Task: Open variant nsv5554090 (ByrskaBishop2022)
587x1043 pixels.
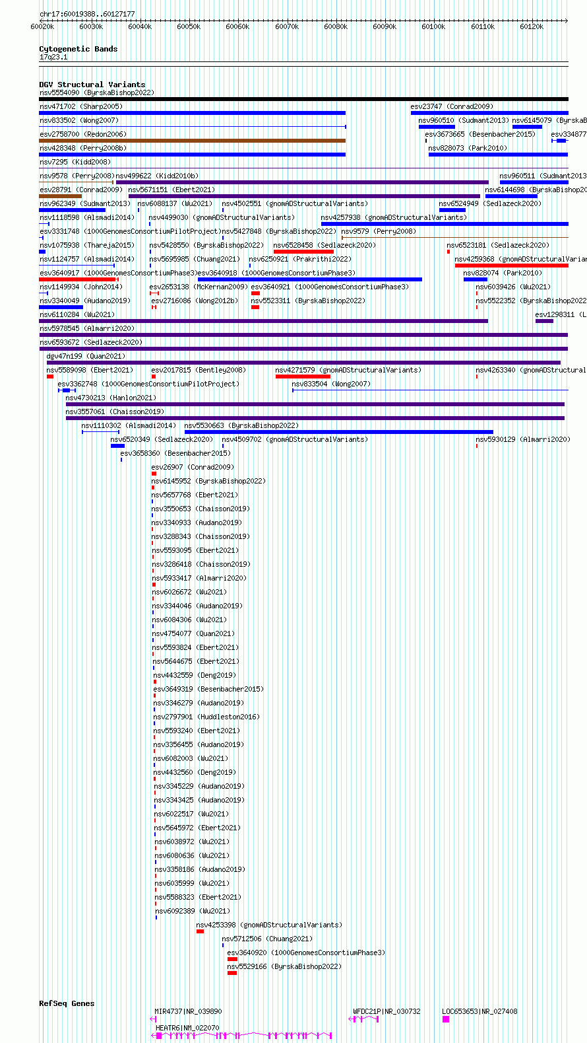Action: coord(96,92)
